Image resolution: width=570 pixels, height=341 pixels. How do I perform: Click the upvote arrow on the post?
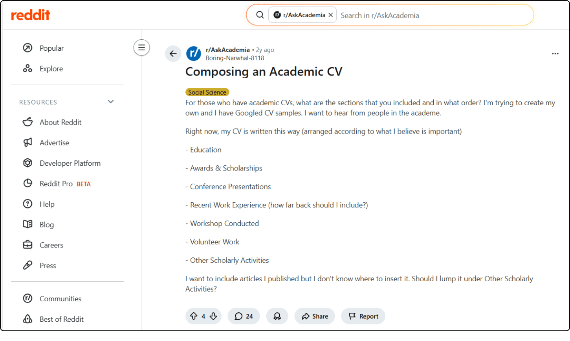(x=193, y=316)
